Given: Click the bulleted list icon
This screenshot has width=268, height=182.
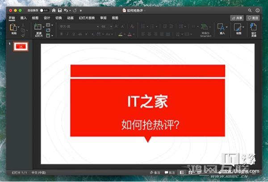Looking at the screenshot, I should coord(143,26).
